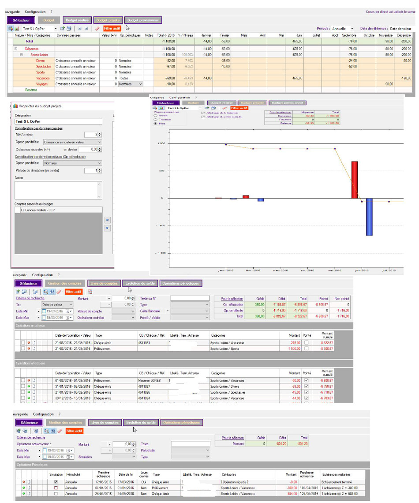Click the printer icon in the top budget toolbar
The image size is (419, 503).
(69, 28)
